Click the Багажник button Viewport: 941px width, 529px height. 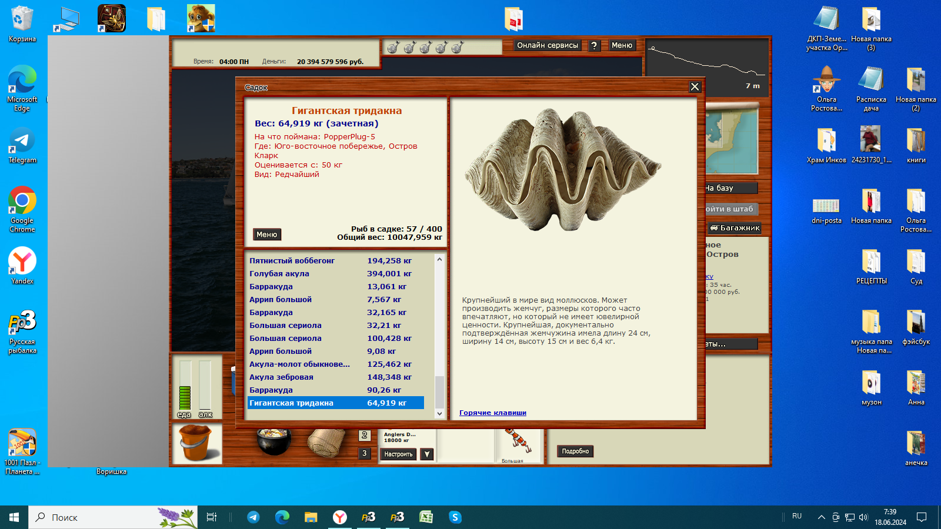[x=735, y=228]
